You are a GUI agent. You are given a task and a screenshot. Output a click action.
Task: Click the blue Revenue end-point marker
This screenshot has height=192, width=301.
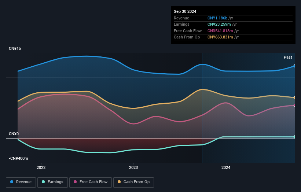pyautogui.click(x=294, y=66)
